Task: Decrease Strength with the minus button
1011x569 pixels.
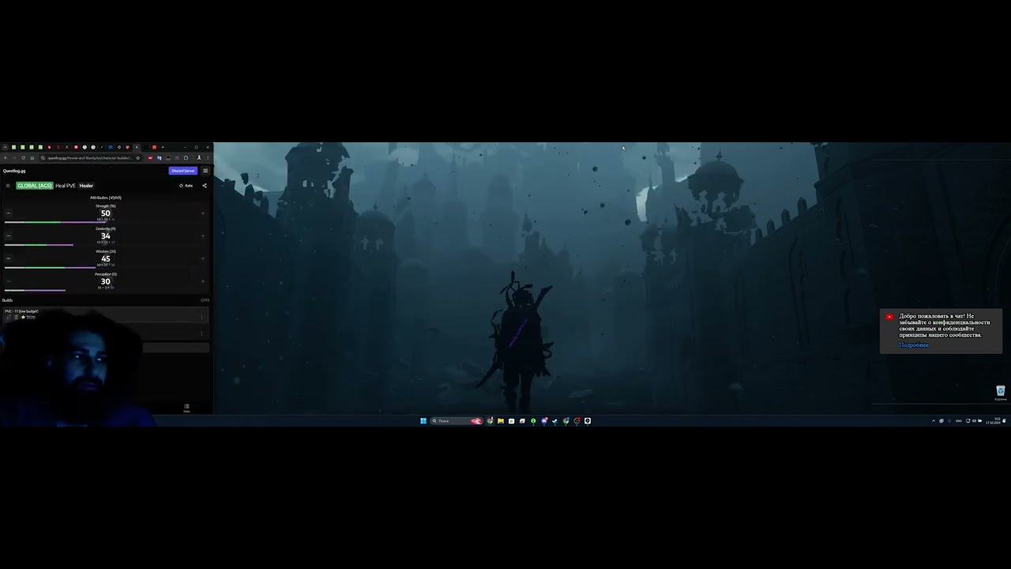Action: click(x=9, y=213)
